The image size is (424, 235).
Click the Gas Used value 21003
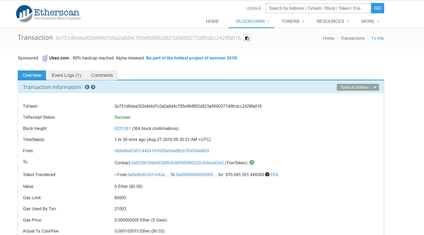tap(120, 209)
